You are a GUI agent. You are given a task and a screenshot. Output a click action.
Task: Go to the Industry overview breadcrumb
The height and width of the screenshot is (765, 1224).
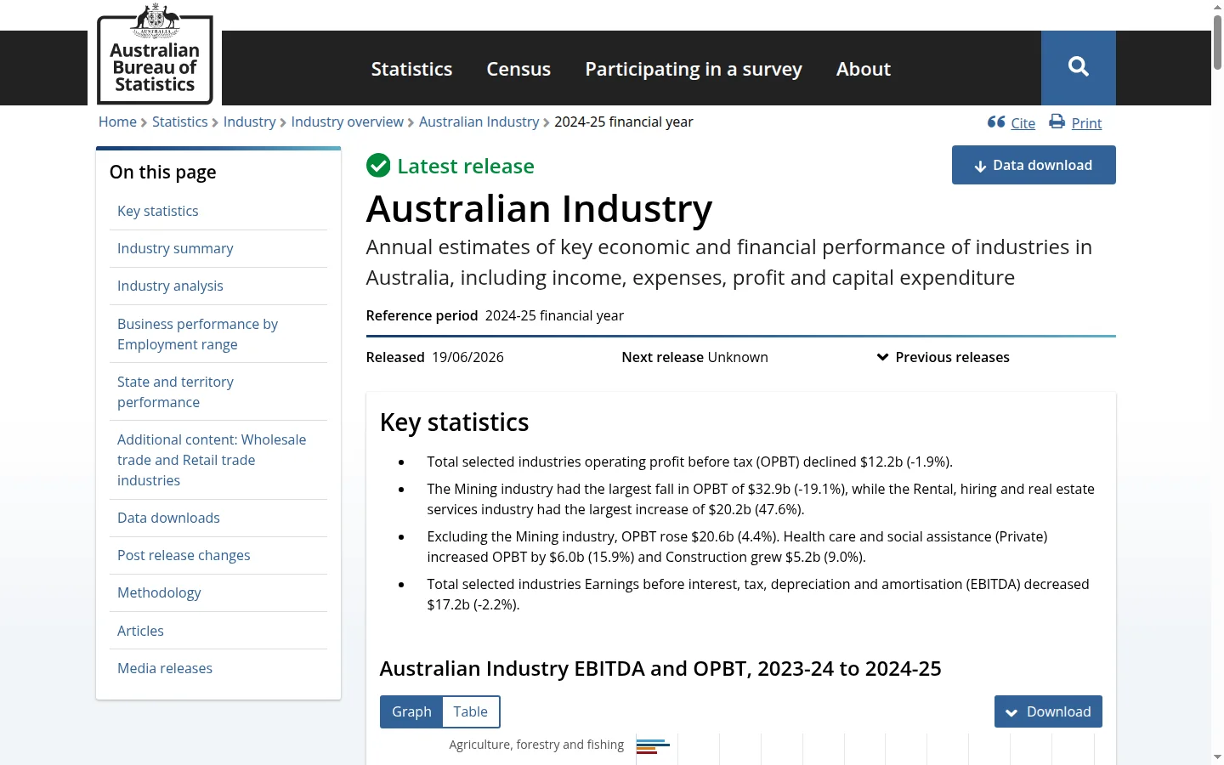pyautogui.click(x=348, y=122)
